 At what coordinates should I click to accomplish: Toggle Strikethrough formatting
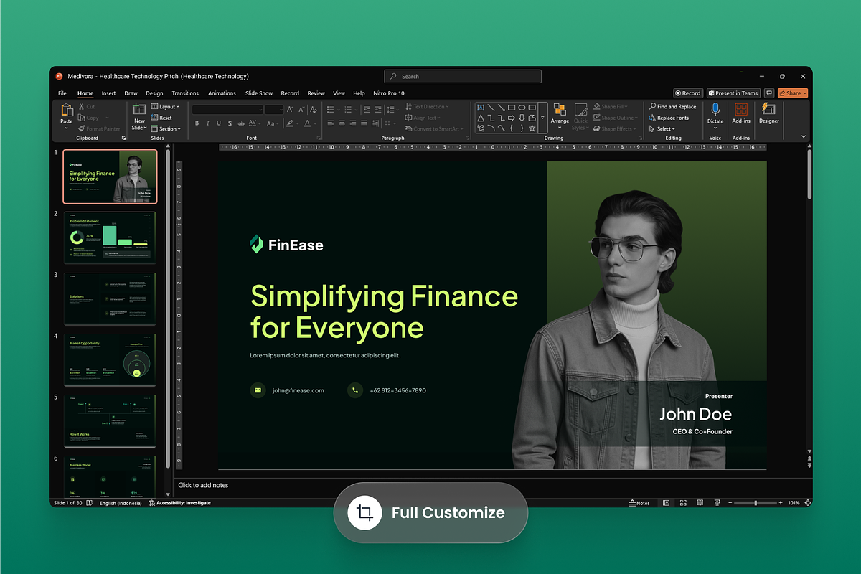240,123
